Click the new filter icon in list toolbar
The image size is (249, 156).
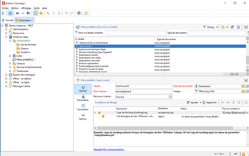(232, 27)
